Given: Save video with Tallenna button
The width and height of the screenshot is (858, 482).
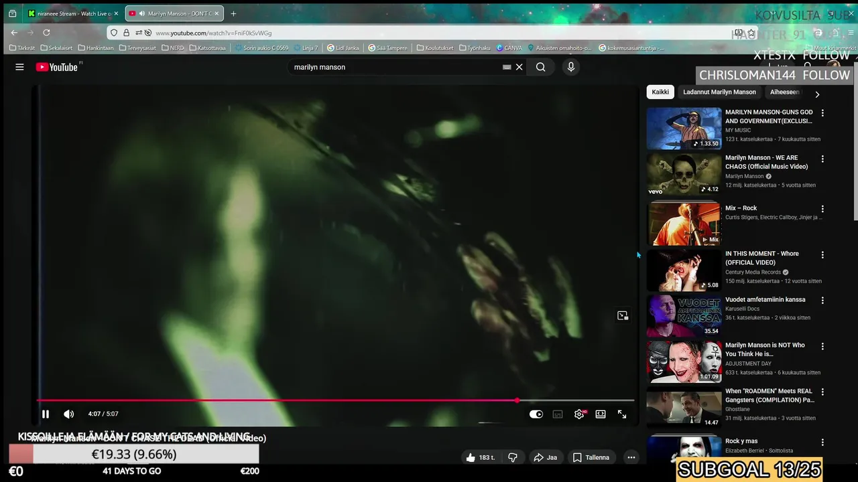Looking at the screenshot, I should tap(591, 457).
